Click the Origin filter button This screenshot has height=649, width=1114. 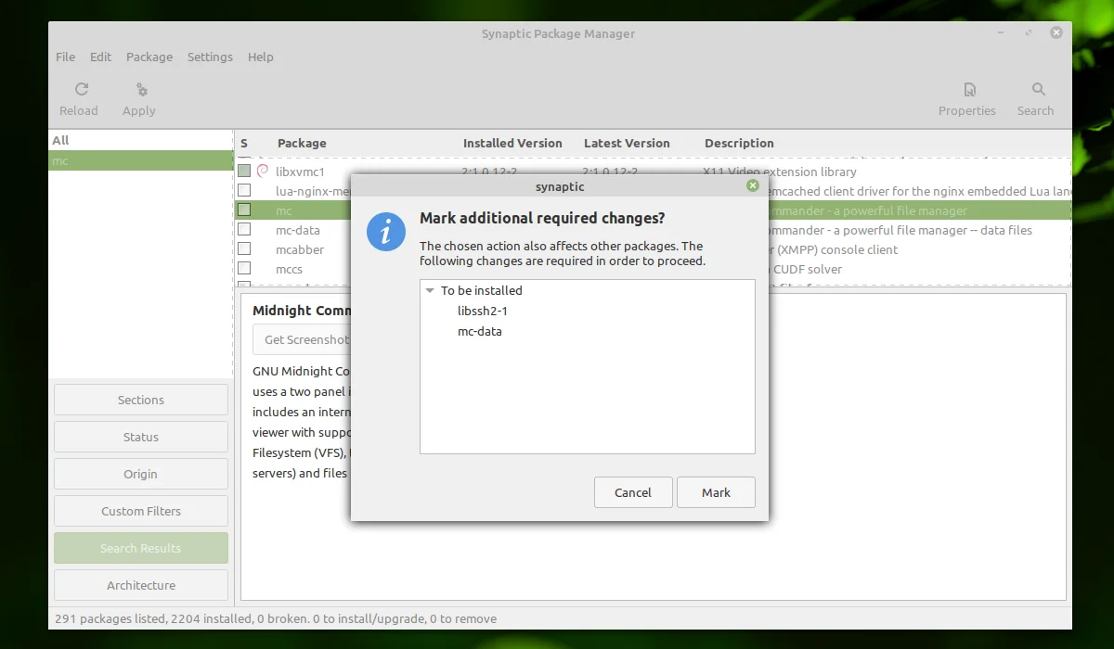(141, 474)
